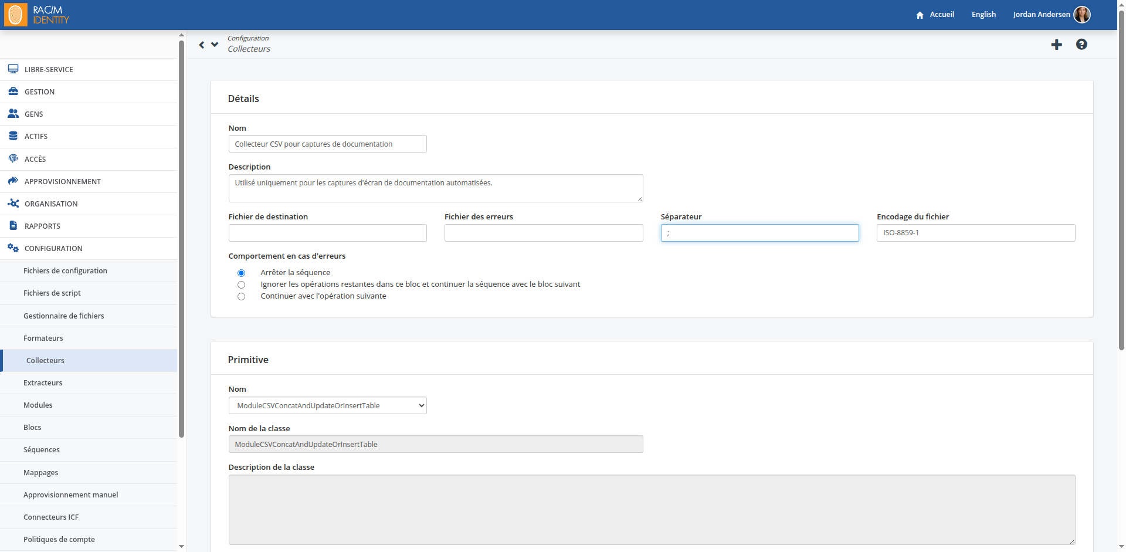
Task: Click the Gens people icon
Action: pyautogui.click(x=13, y=114)
